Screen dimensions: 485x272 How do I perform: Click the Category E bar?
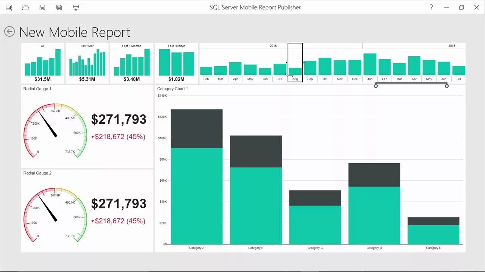coord(433,230)
